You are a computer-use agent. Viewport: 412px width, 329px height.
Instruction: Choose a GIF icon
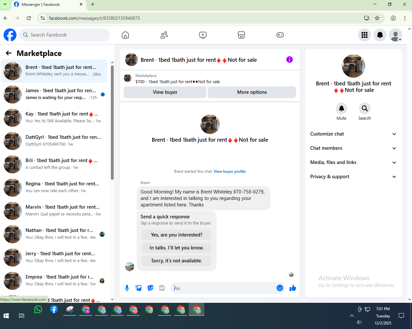pyautogui.click(x=162, y=288)
